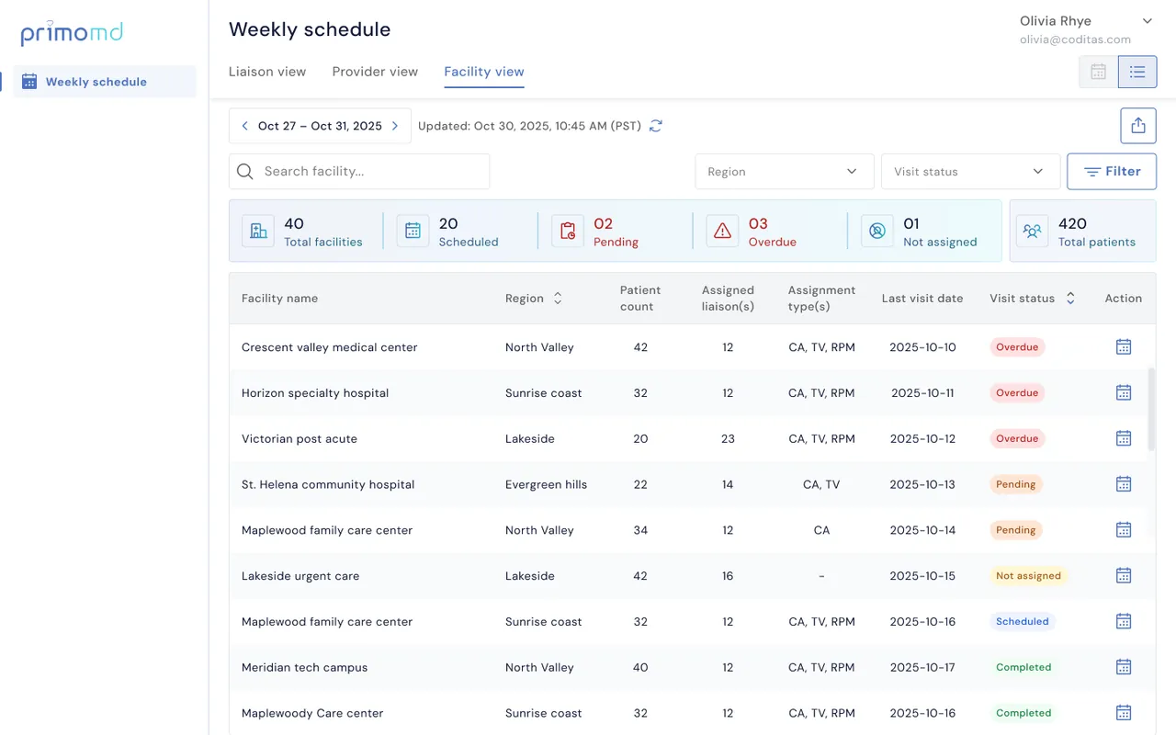This screenshot has height=735, width=1176.
Task: Click the Filter button
Action: 1112,172
